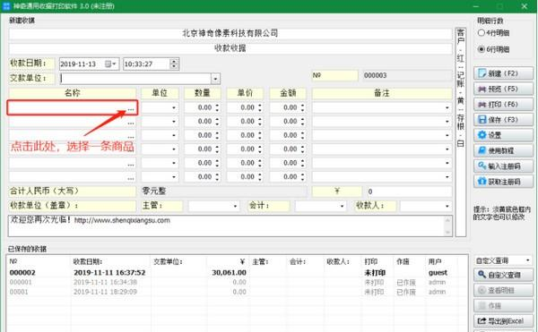Click the 零元整 amount in words field
The width and height of the screenshot is (538, 332).
tap(223, 192)
